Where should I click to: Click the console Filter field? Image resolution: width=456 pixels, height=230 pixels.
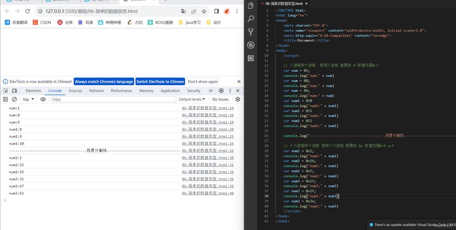(113, 99)
